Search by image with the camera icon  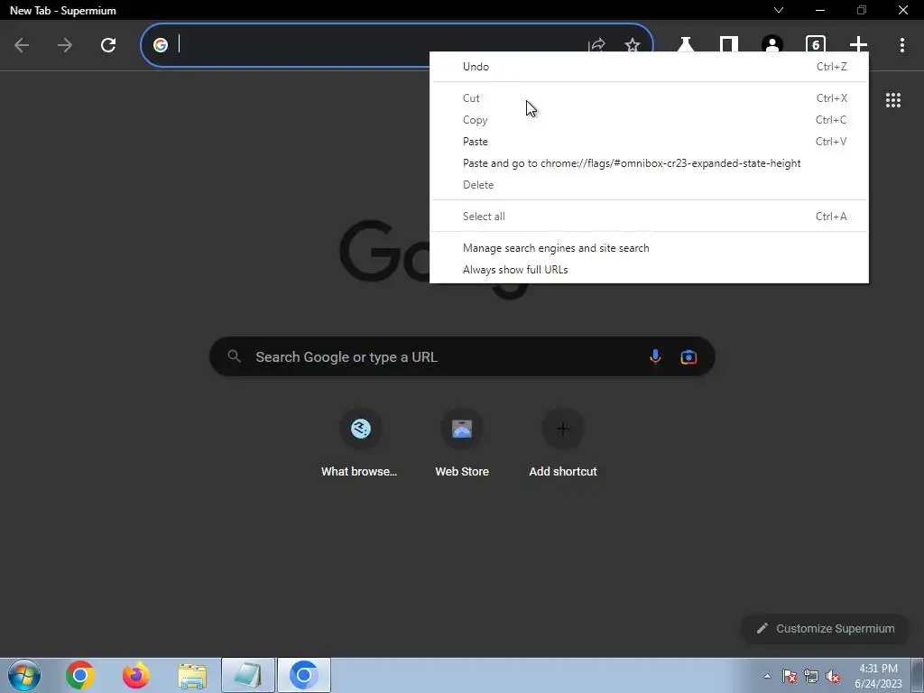(x=688, y=357)
